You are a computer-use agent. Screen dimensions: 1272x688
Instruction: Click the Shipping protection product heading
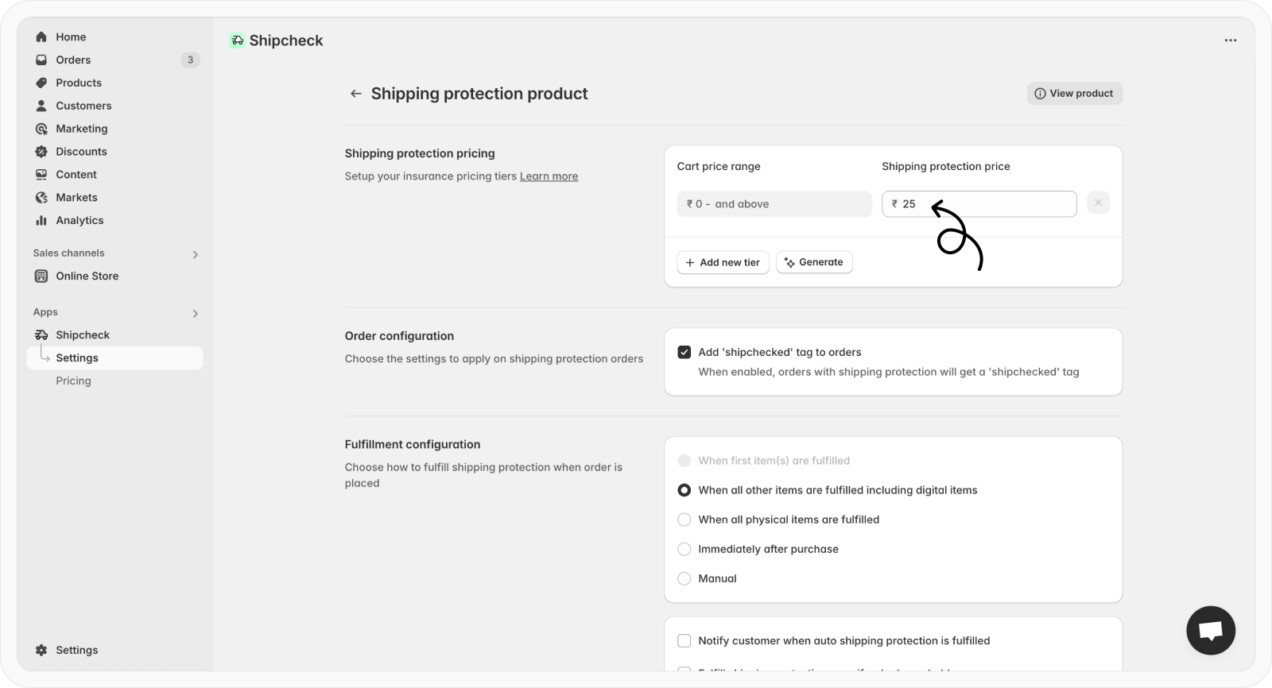pyautogui.click(x=479, y=94)
